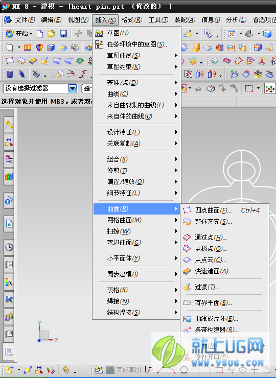Image resolution: width=276 pixels, height=378 pixels.
Task: Expand the 草图约束(K) submenu
Action: click(136, 66)
